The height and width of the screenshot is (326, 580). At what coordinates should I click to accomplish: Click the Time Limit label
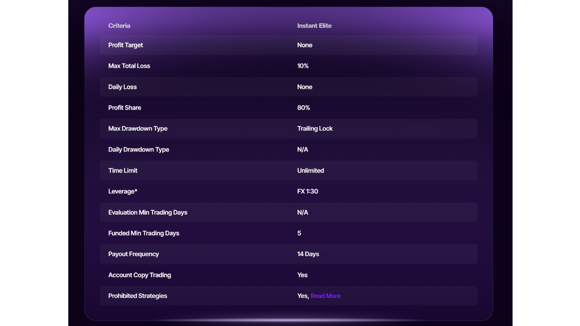point(123,171)
